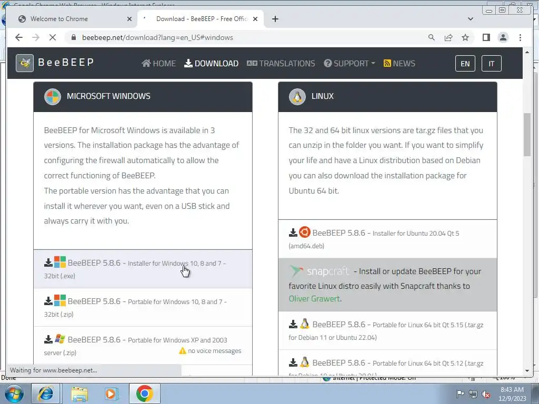This screenshot has width=539, height=404.
Task: Click the share page icon
Action: 448,37
